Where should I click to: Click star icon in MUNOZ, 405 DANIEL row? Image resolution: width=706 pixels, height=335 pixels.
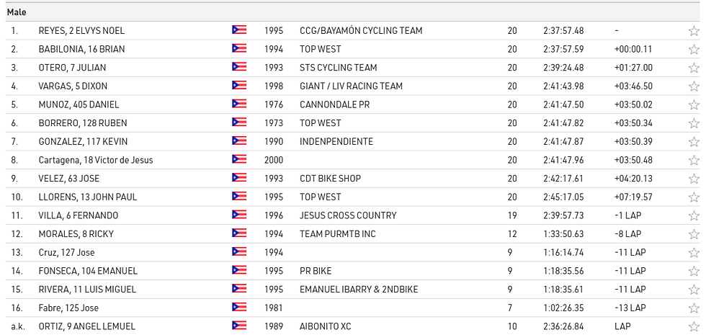coord(694,105)
